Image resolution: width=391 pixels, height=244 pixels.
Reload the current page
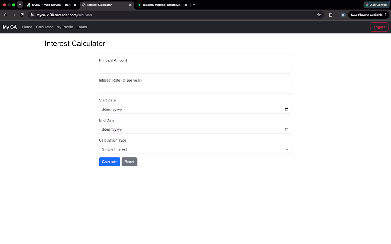[x=22, y=15]
